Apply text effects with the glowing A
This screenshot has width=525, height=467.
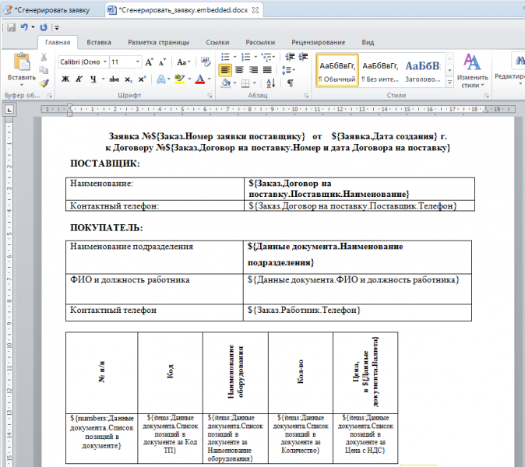pyautogui.click(x=161, y=79)
